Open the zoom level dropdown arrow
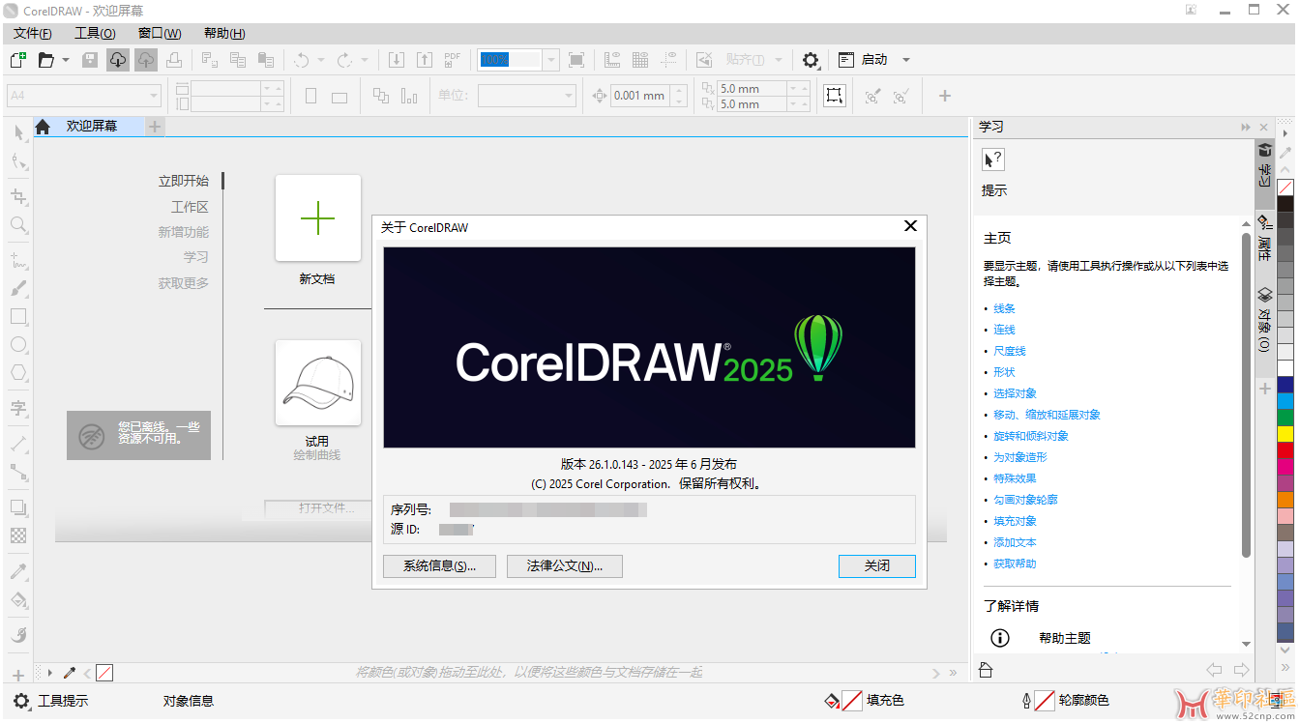This screenshot has height=723, width=1299. pos(551,60)
